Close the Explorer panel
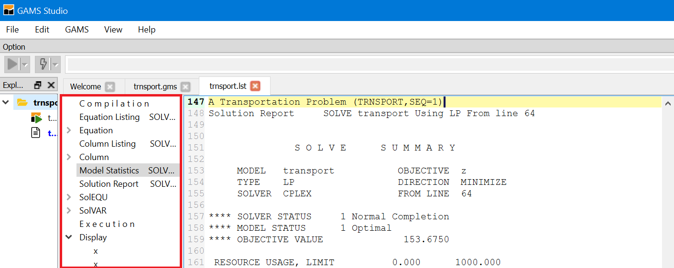Screen dimensions: 674x268 pyautogui.click(x=51, y=86)
